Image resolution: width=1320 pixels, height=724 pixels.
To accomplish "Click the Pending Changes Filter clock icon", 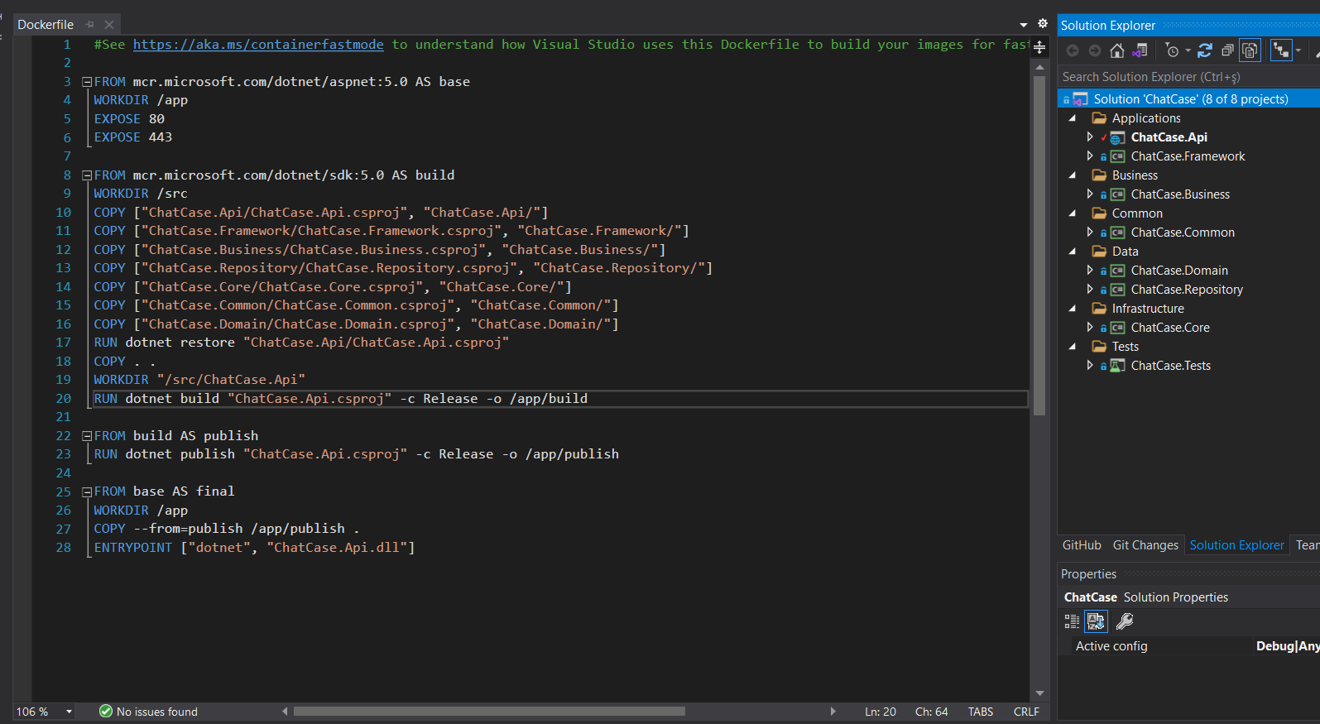I will point(1172,51).
